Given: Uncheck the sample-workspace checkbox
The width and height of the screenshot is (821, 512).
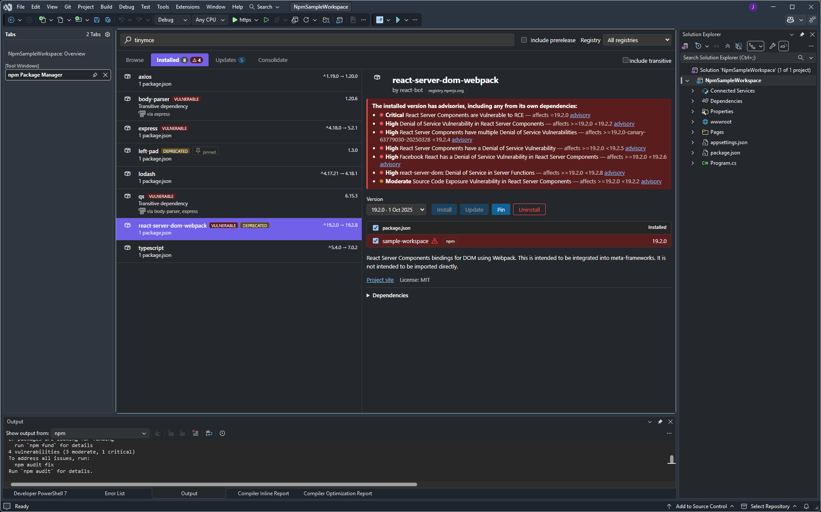Looking at the screenshot, I should [375, 241].
